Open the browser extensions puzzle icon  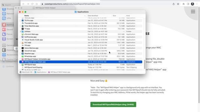coord(183,4)
